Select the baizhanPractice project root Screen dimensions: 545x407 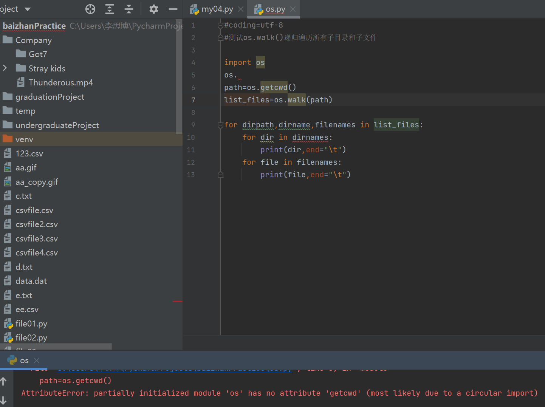(x=34, y=26)
